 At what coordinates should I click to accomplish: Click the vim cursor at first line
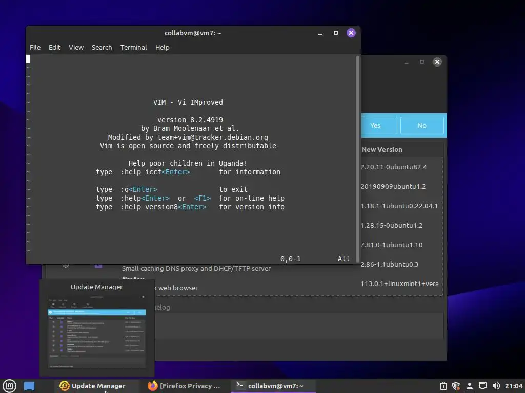[x=28, y=59]
